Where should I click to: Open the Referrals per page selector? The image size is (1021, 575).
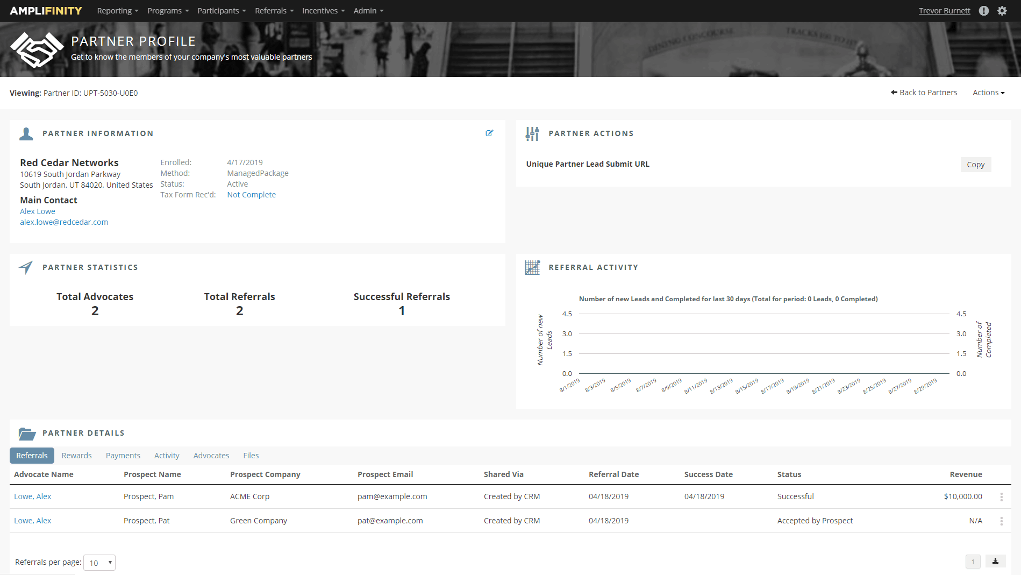pos(99,563)
